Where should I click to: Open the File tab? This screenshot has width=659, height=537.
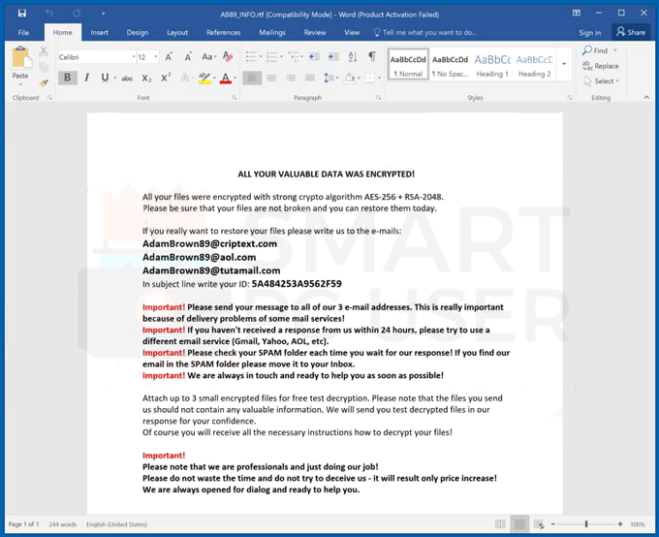pyautogui.click(x=23, y=32)
